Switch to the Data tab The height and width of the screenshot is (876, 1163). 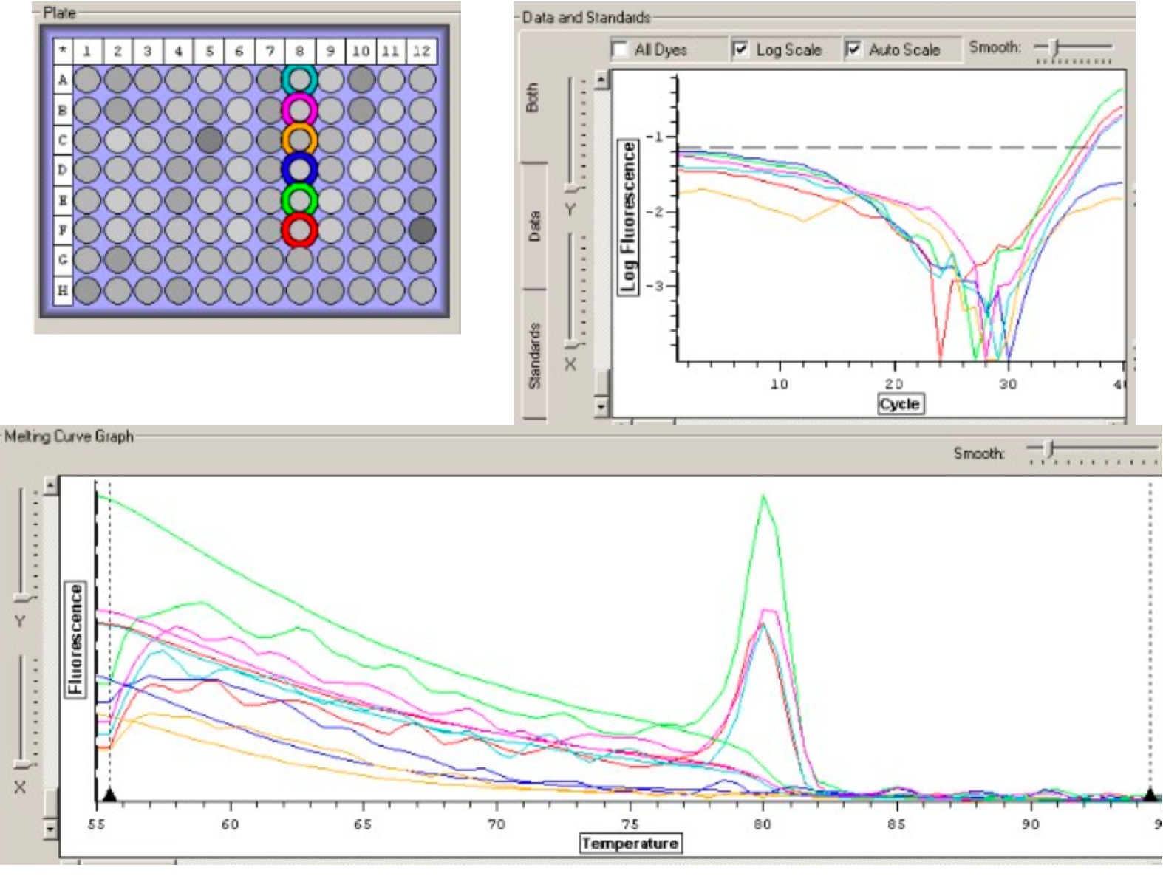[534, 226]
